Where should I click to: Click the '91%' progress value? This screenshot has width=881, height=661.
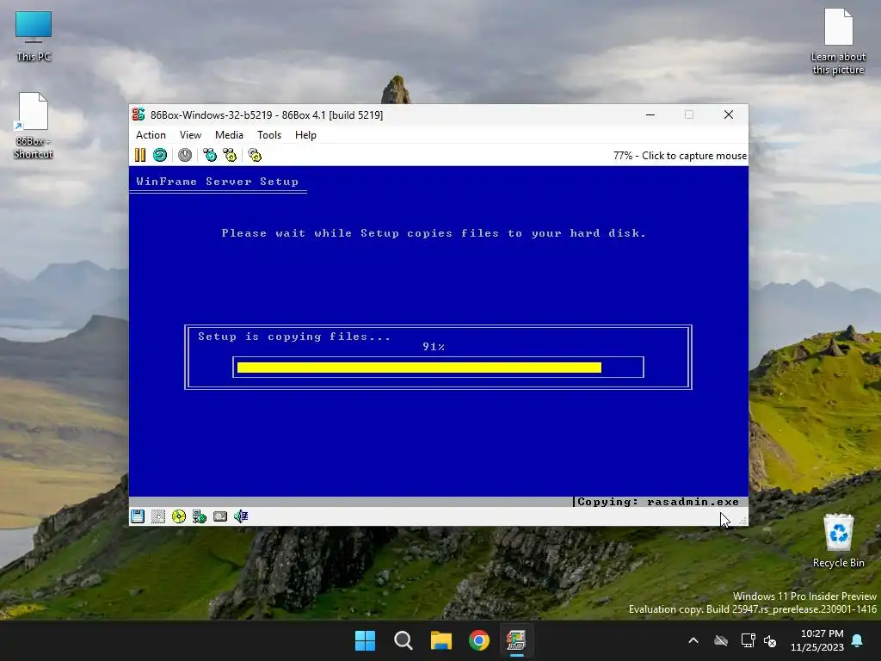click(434, 347)
